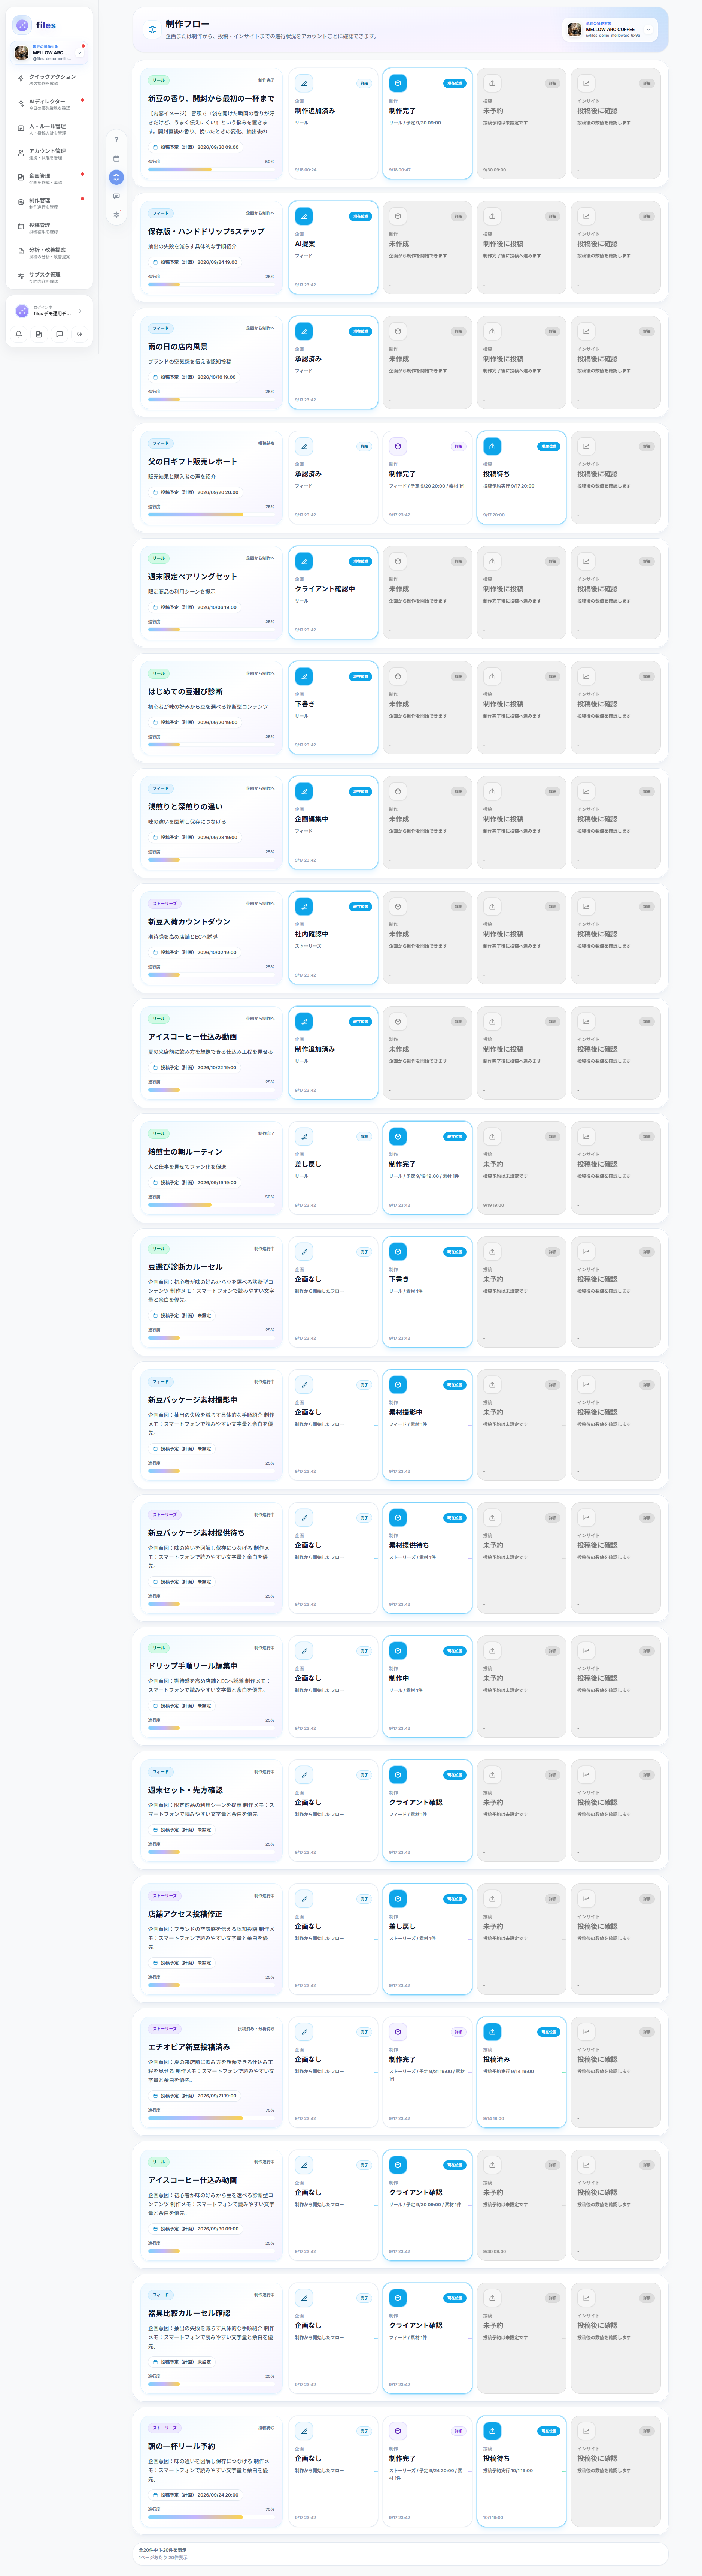Click the 制作 cube icon in 新豆の香り row
Screen dimensions: 702x2576
(398, 83)
